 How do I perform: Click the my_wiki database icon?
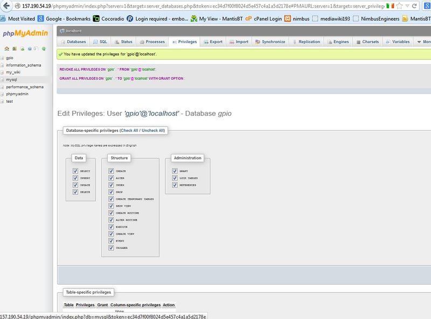[2, 72]
